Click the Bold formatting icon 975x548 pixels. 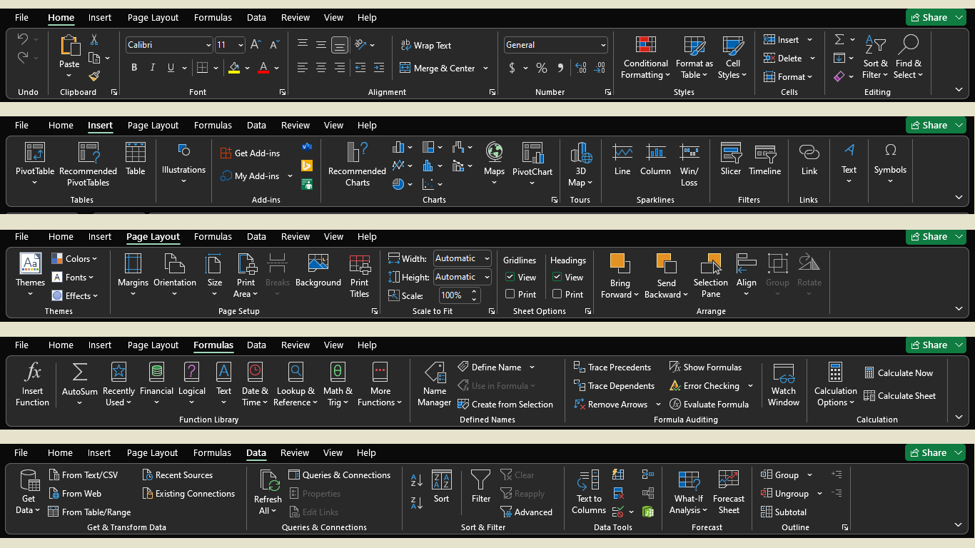click(133, 68)
